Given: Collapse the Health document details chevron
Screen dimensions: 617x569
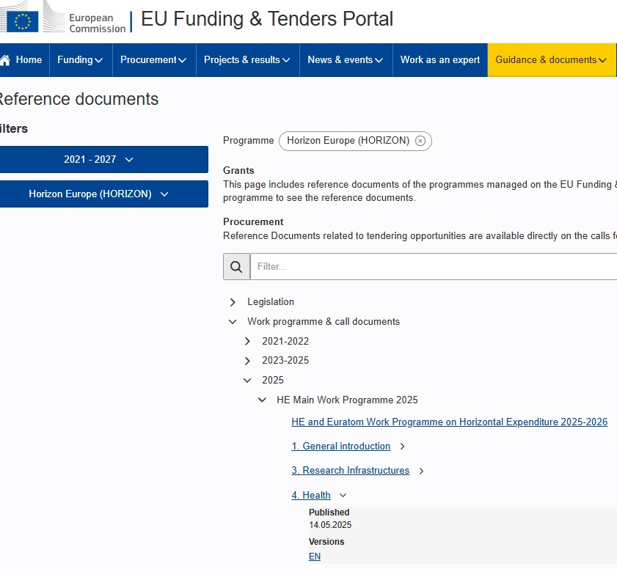Looking at the screenshot, I should point(343,496).
